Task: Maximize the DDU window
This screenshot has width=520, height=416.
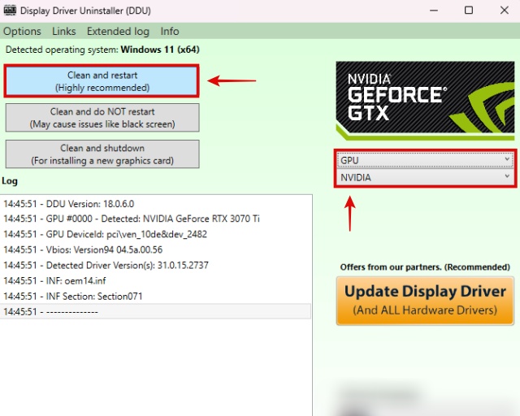Action: pos(469,11)
